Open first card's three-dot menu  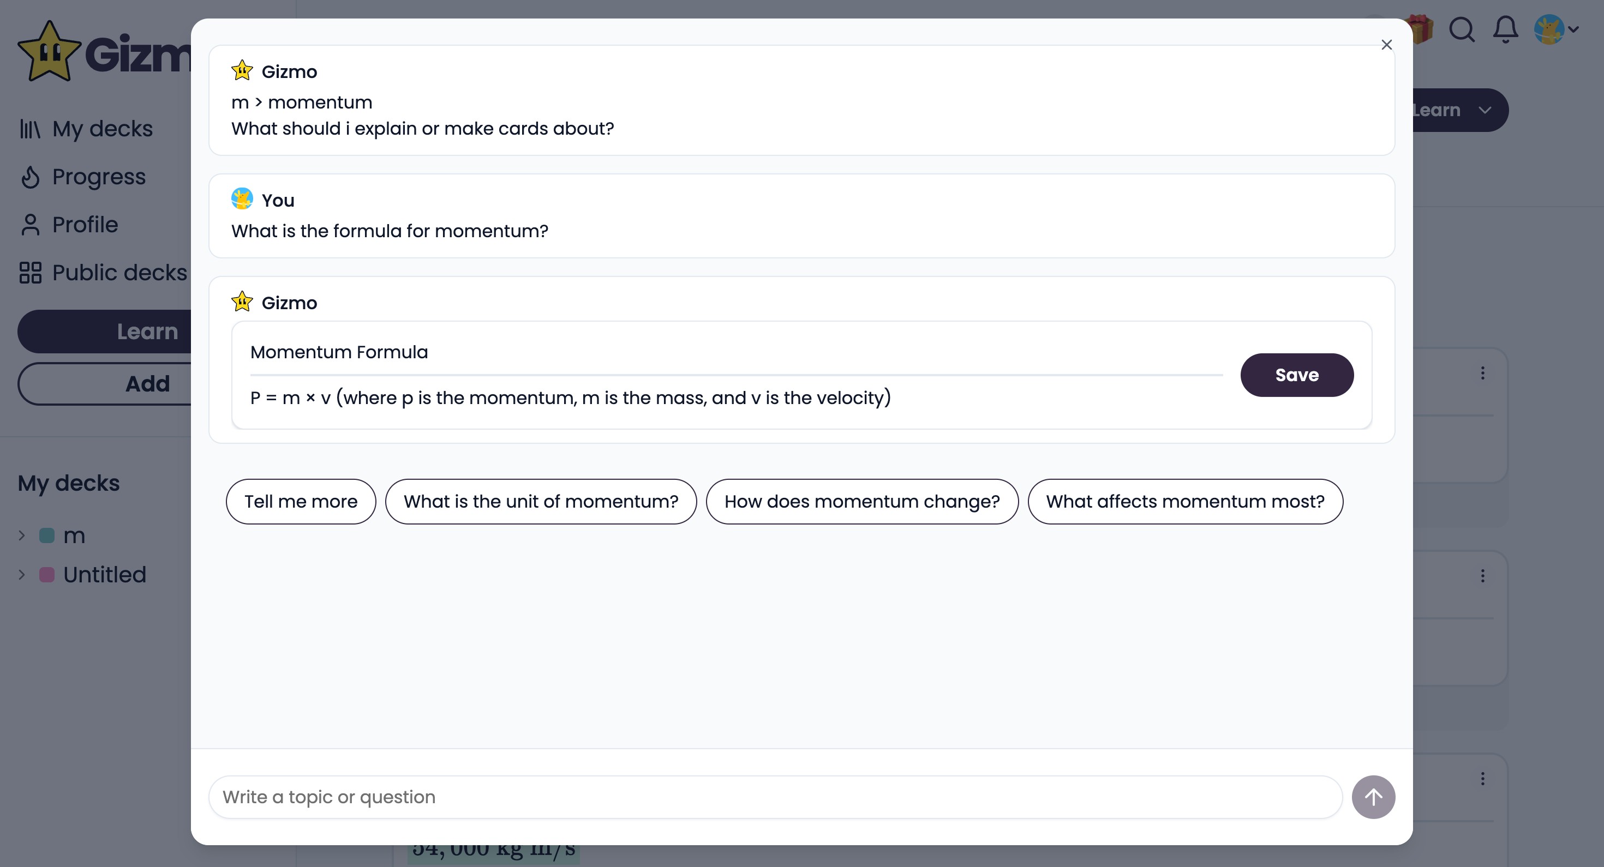click(x=1482, y=373)
